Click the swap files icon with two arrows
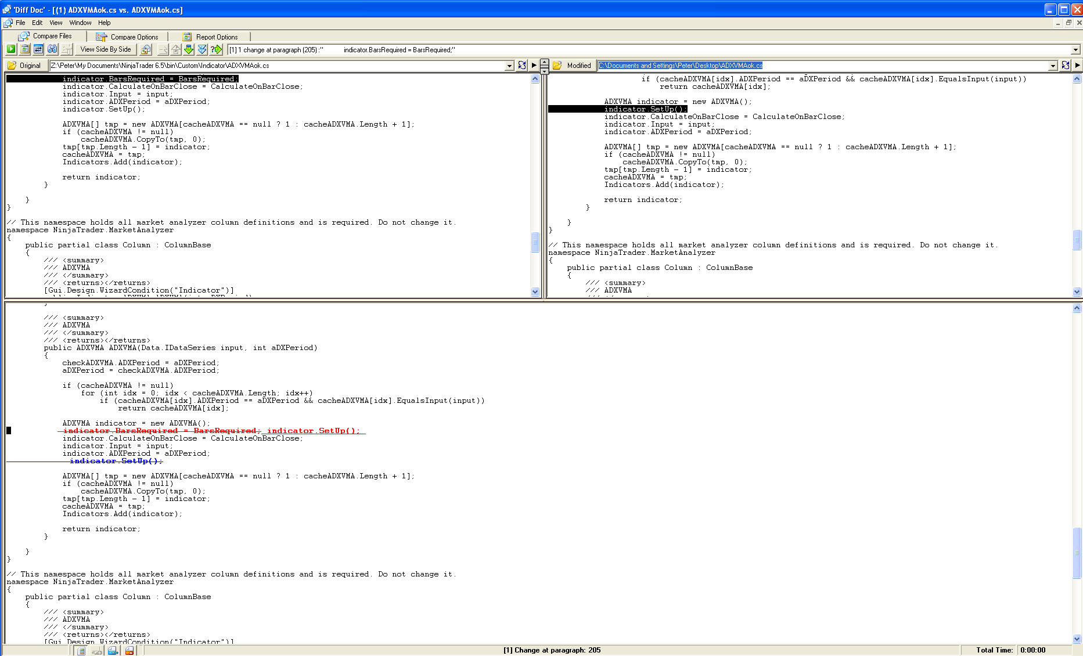Image resolution: width=1083 pixels, height=656 pixels. 38,49
